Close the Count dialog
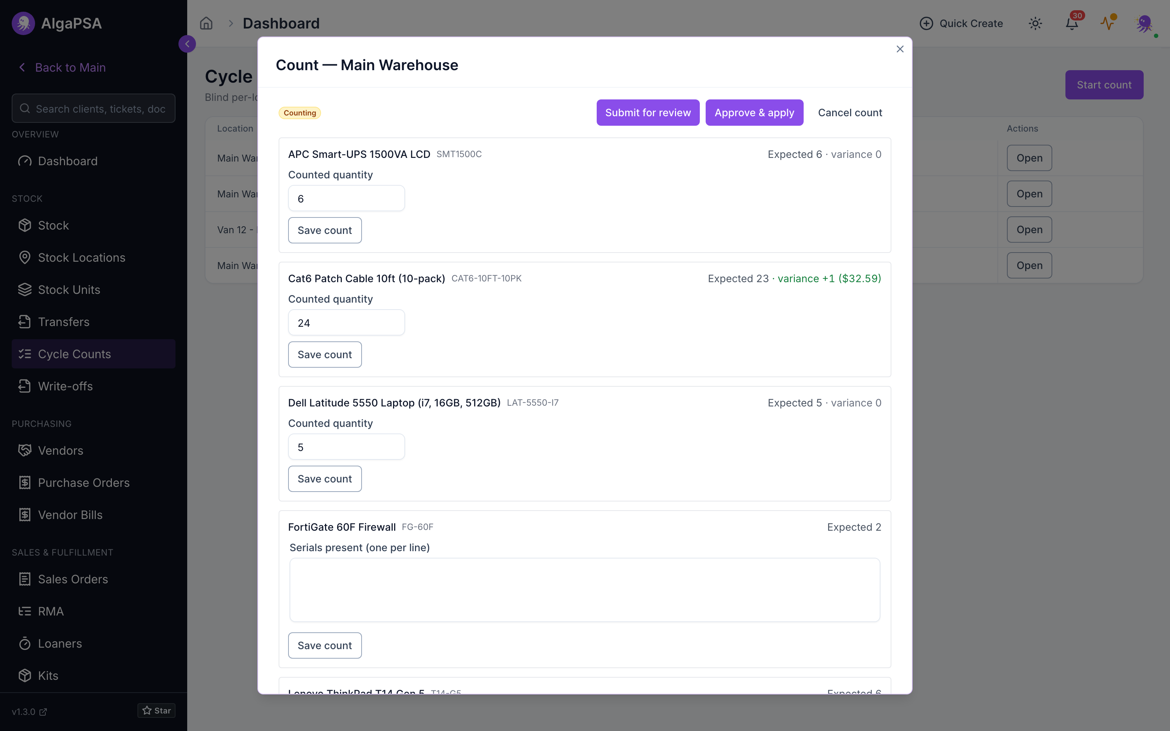Viewport: 1170px width, 731px height. (900, 49)
